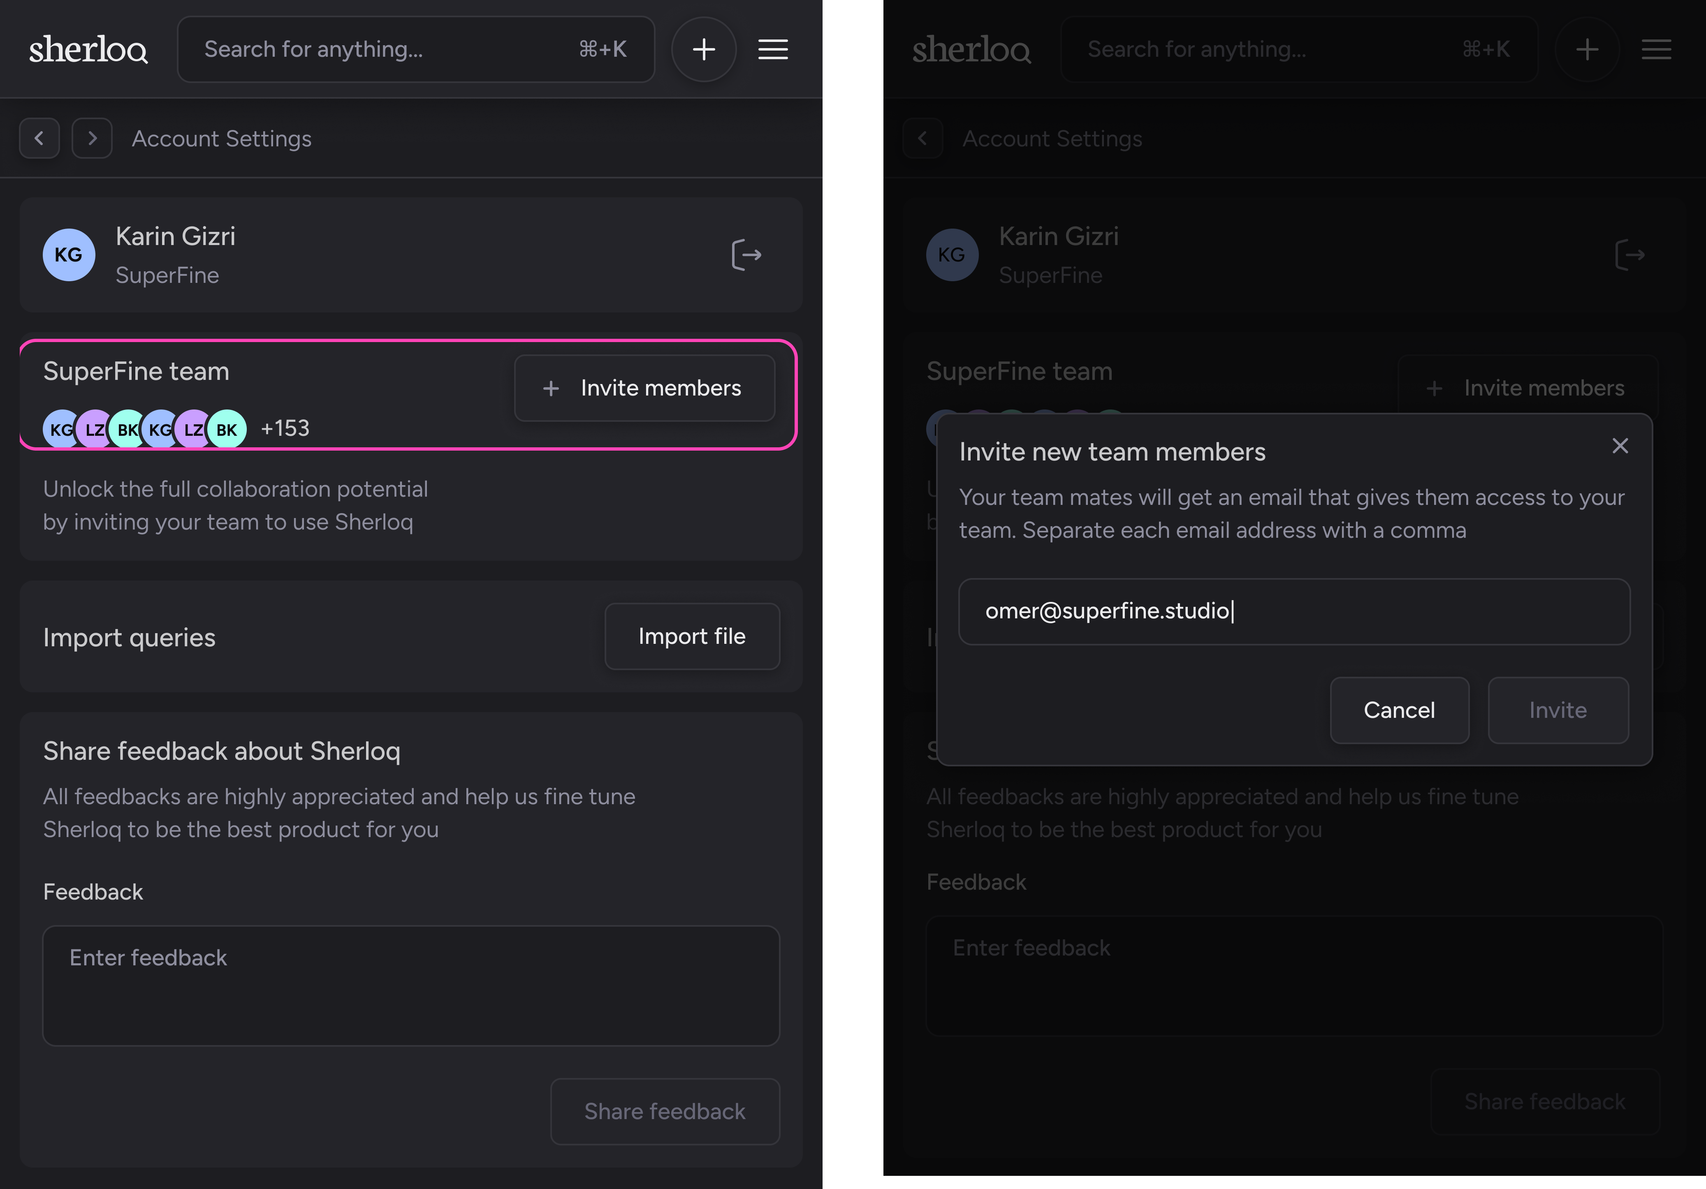Click the email address field in dialog
Viewport: 1706px width, 1189px height.
[x=1293, y=611]
